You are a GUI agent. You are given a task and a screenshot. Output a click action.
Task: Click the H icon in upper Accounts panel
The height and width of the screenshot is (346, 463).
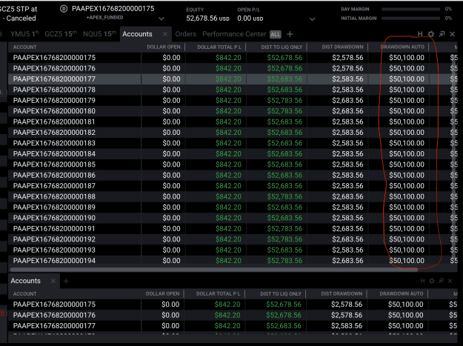[420, 34]
